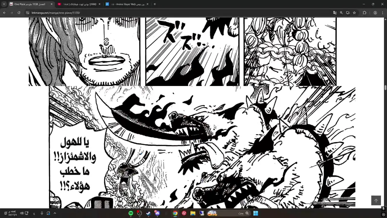
Task: Open the browser extensions puzzle icon
Action: (x=364, y=13)
